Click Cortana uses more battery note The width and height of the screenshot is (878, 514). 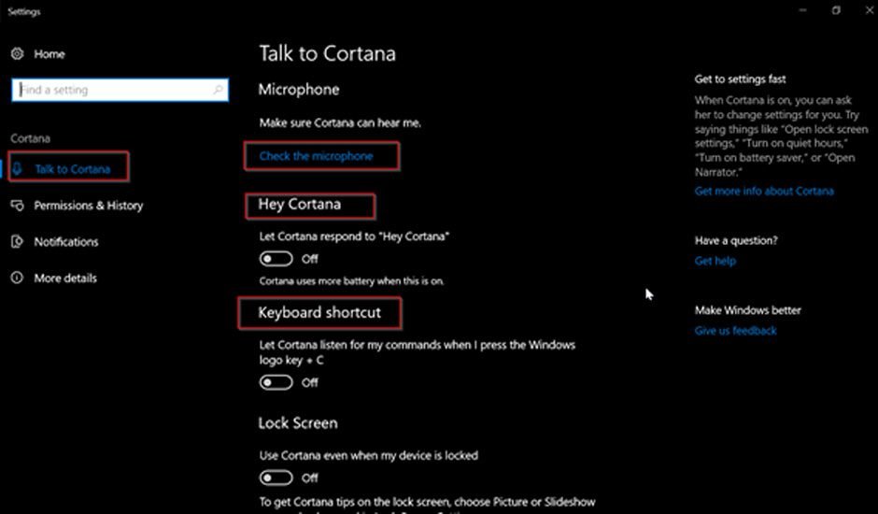tap(351, 280)
